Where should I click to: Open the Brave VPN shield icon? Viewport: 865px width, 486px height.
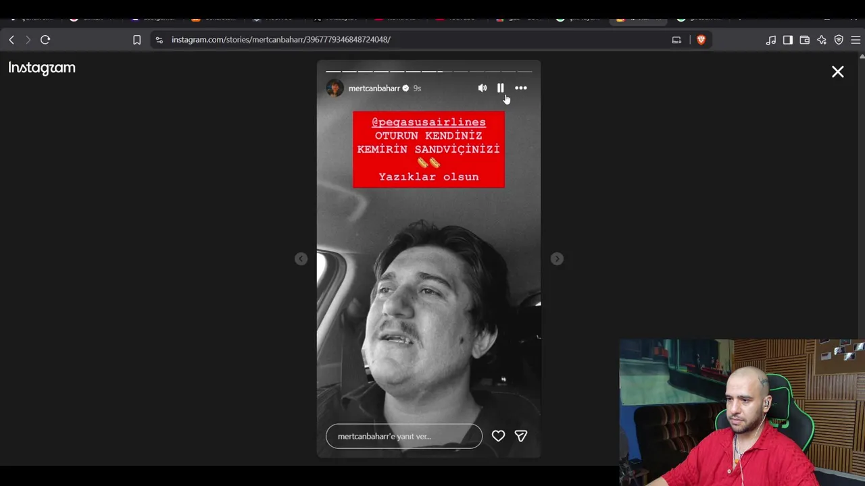coord(839,40)
